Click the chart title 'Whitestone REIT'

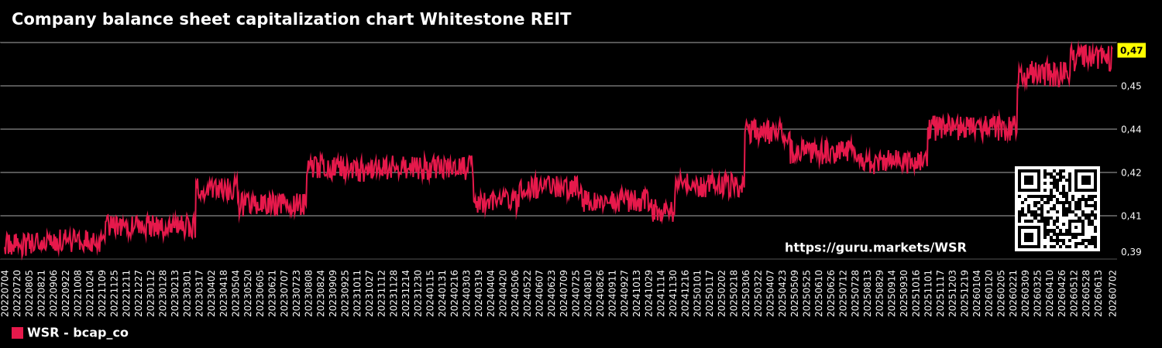point(495,20)
